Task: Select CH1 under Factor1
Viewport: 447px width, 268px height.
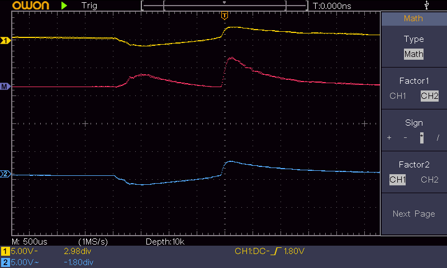Action: 398,96
